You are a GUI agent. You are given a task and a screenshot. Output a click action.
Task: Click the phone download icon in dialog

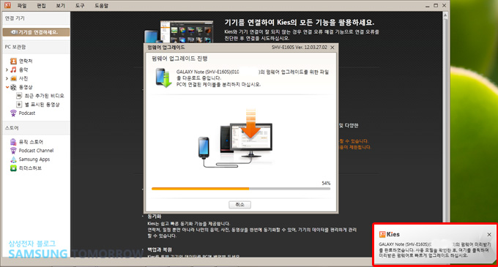coord(163,78)
